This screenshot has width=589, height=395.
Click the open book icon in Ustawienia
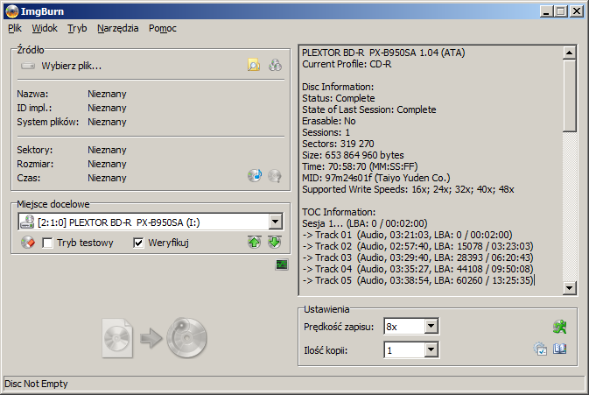point(560,349)
